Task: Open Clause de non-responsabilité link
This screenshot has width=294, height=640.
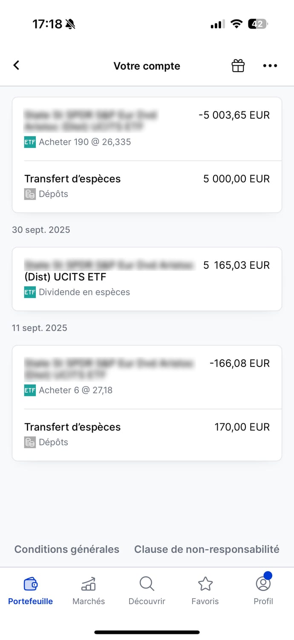Action: click(207, 549)
